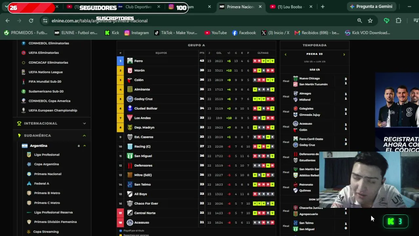The image size is (419, 236).
Task: Click the Almirante team crest
Action: pos(130,89)
